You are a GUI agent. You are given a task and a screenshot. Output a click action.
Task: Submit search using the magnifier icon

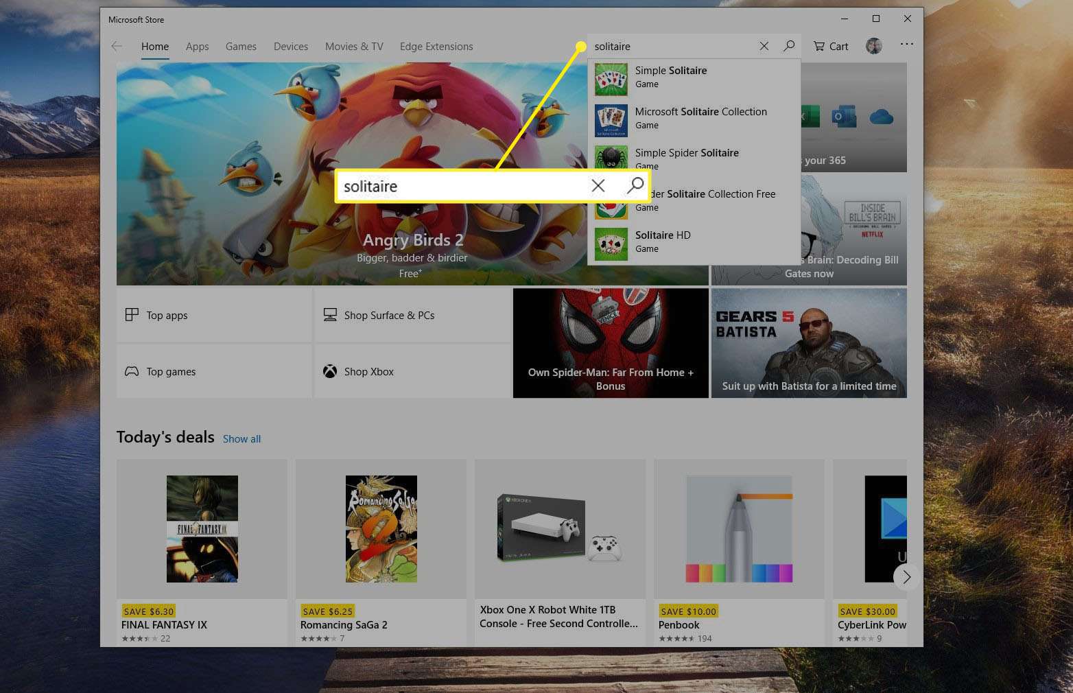[789, 46]
